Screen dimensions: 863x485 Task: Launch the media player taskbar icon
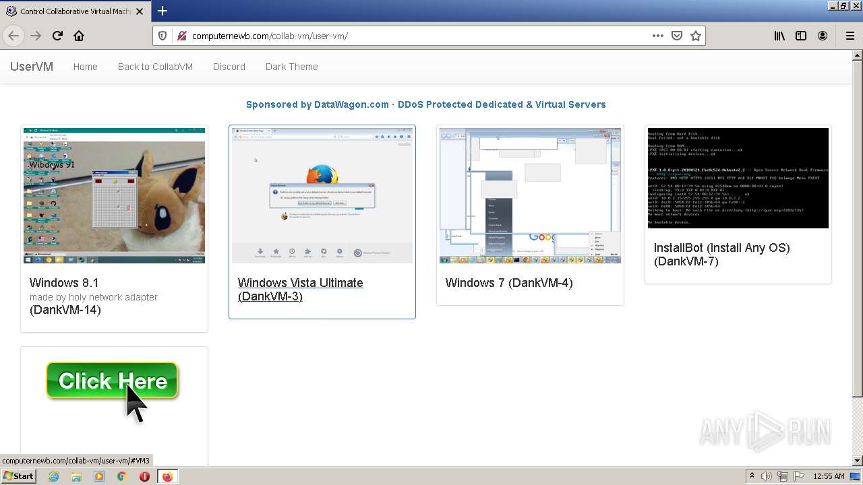point(99,476)
